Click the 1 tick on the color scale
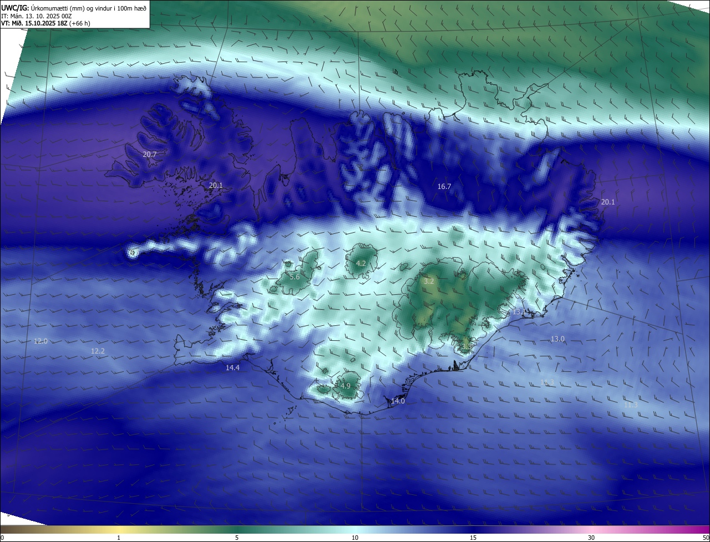Screen dimensions: 710x542 point(119,538)
